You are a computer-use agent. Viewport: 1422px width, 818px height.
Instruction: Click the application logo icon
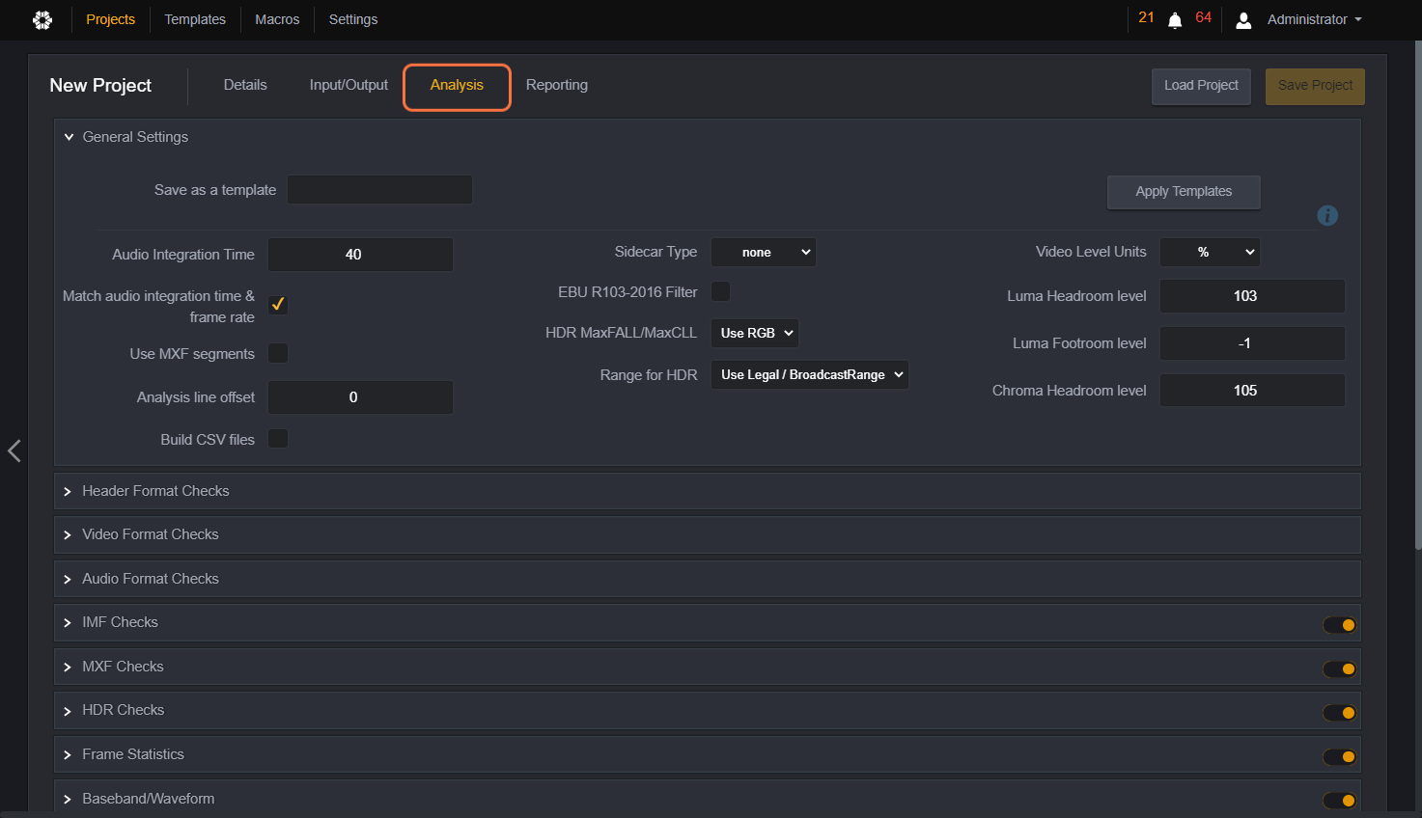click(42, 20)
